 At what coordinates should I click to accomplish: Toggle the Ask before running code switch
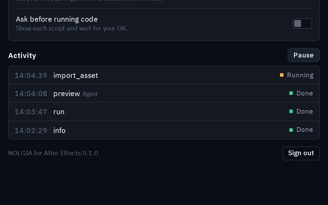302,23
